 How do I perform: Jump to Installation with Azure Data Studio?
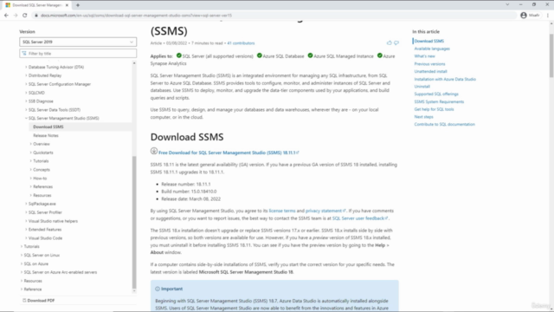[x=445, y=79]
